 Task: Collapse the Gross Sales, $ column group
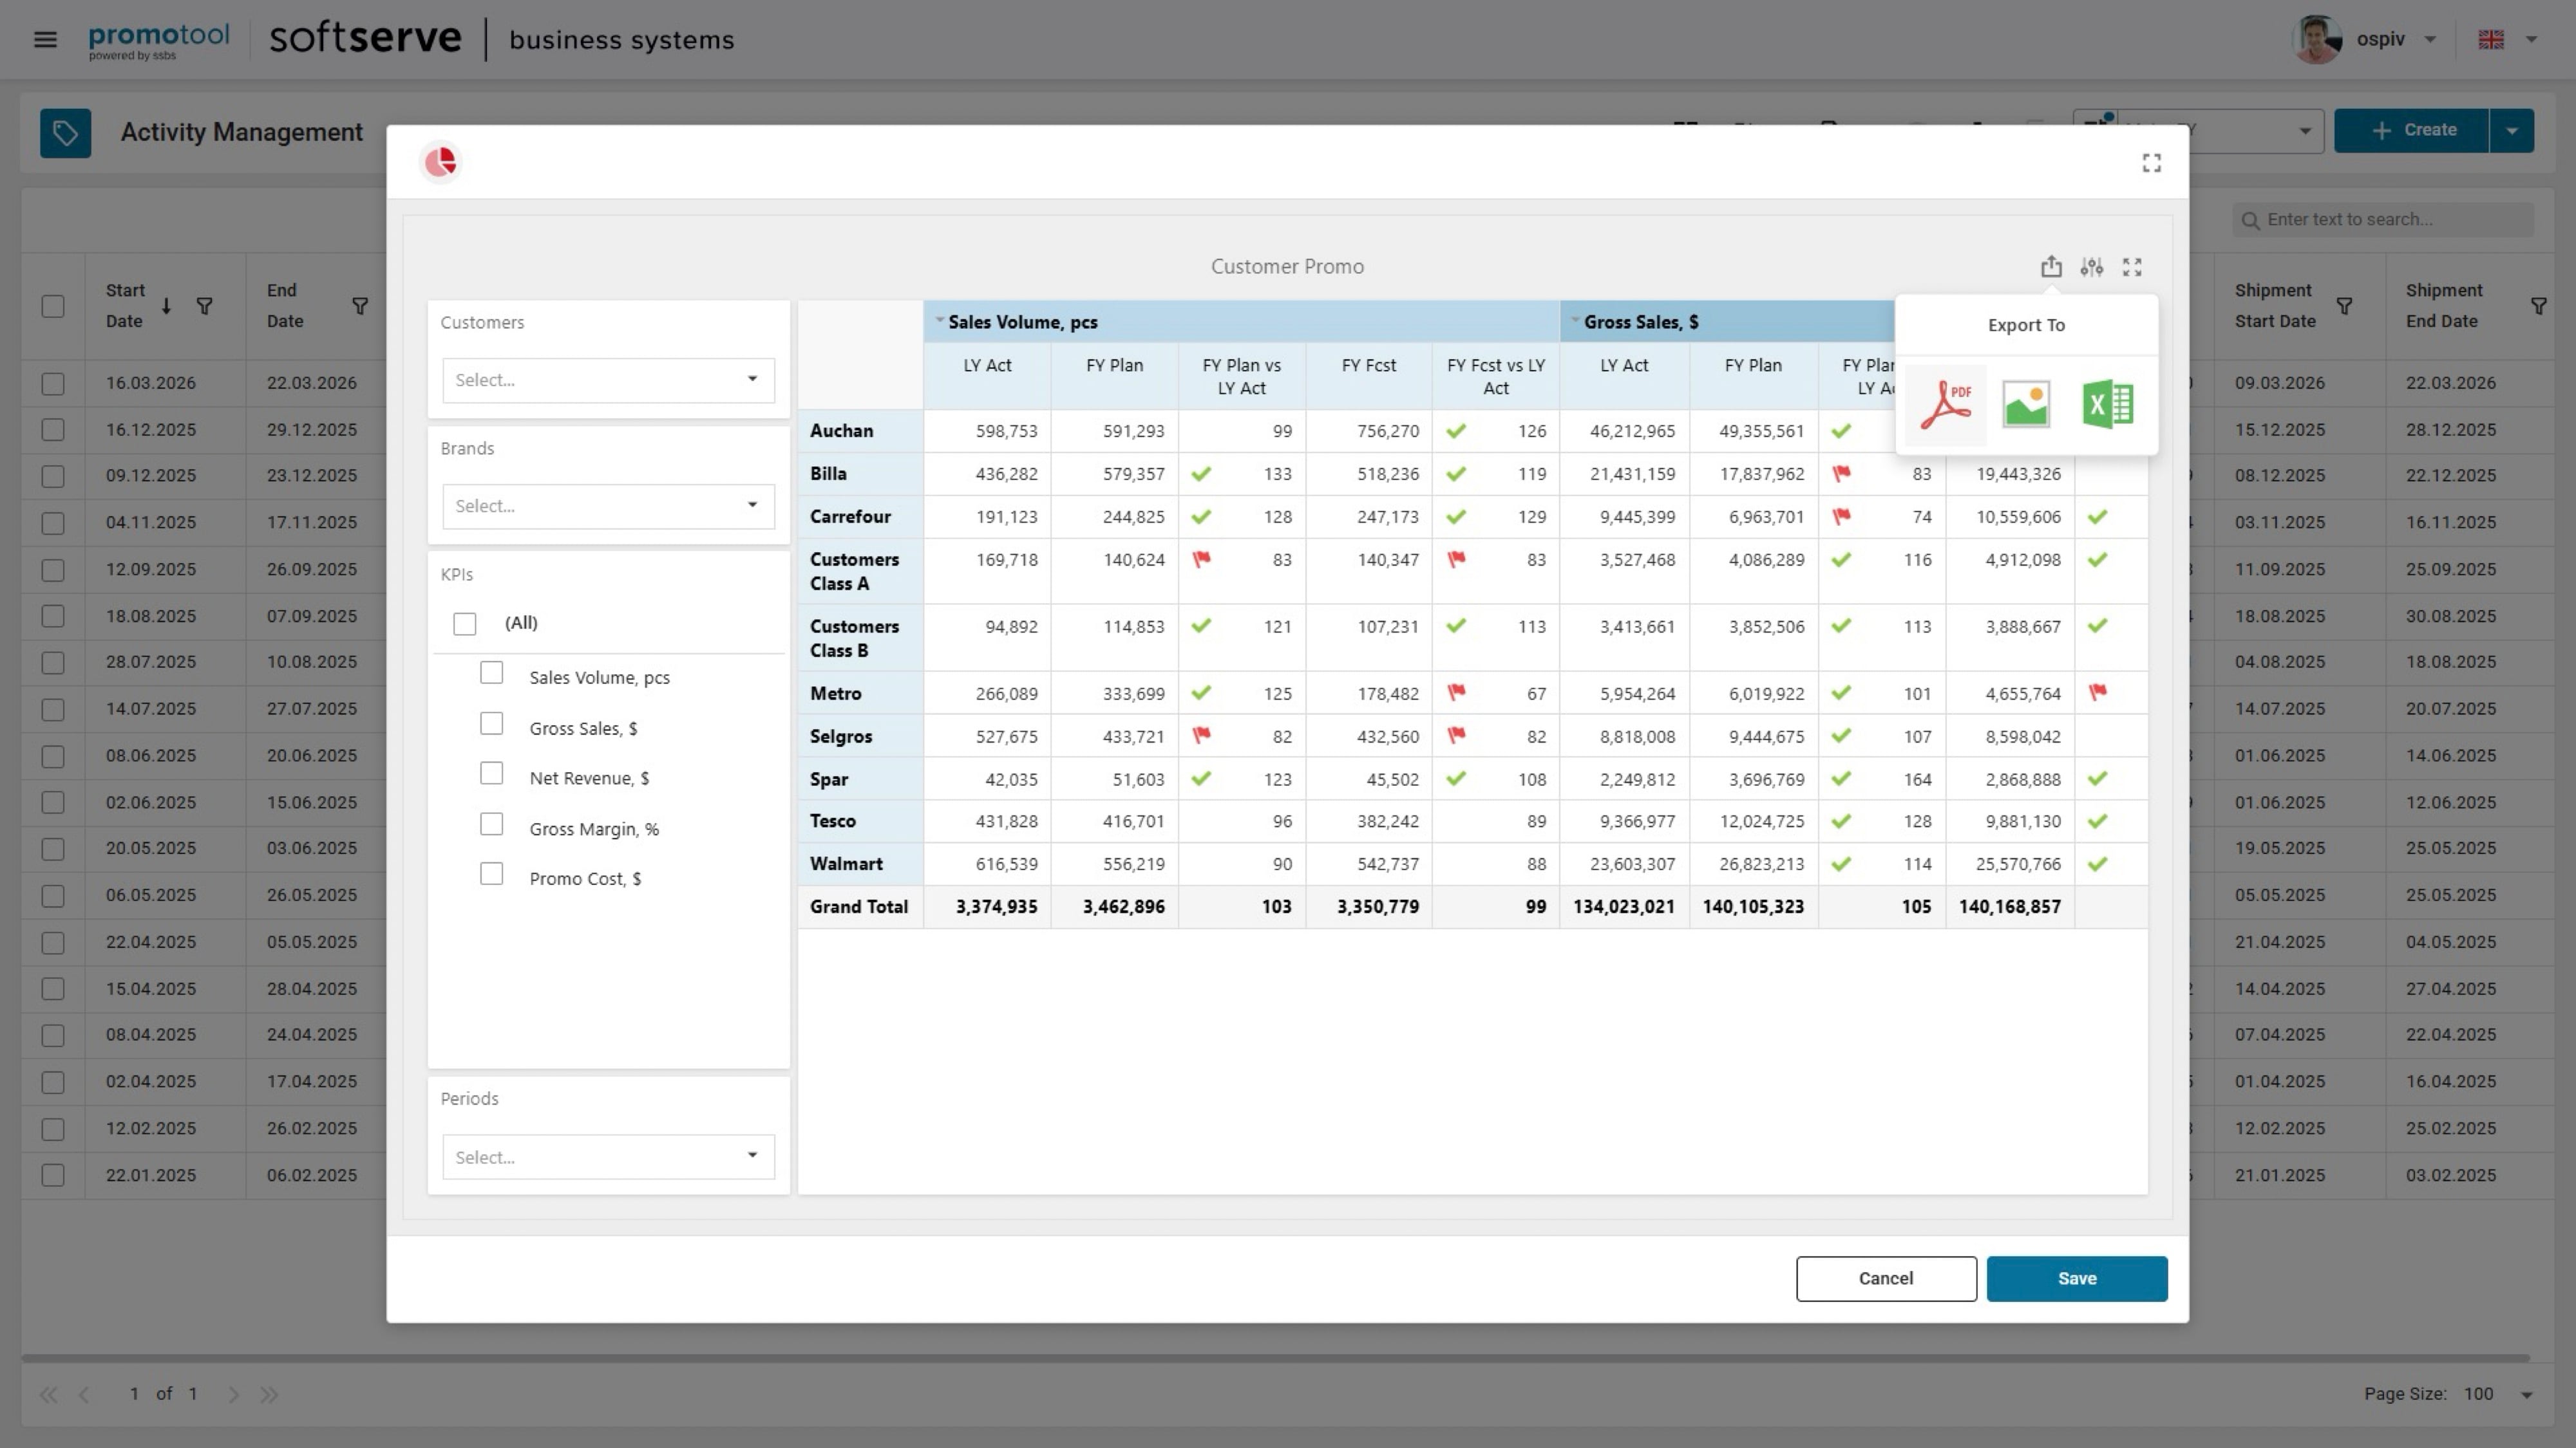click(1575, 320)
